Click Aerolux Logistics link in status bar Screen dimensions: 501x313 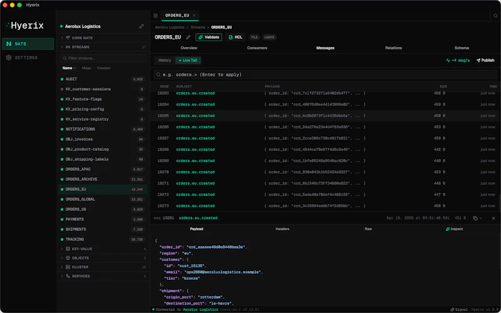point(200,309)
